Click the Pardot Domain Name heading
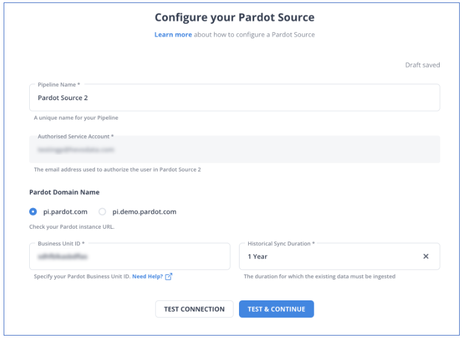This screenshot has width=464, height=338. (x=64, y=192)
